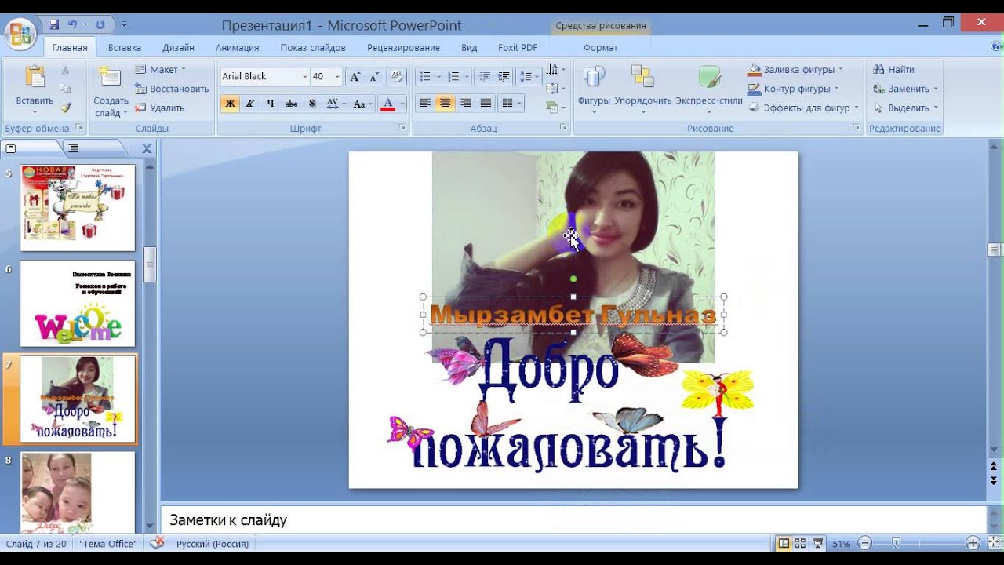Open the Select (Выделить) dropdown
The width and height of the screenshot is (1004, 565).
coord(936,108)
